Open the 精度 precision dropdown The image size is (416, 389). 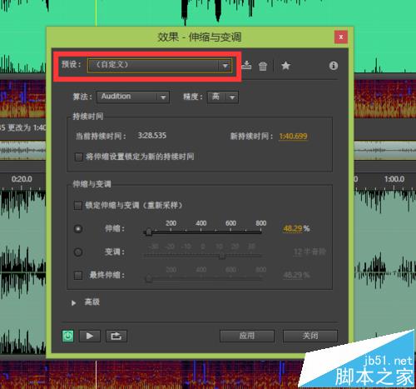coord(223,97)
